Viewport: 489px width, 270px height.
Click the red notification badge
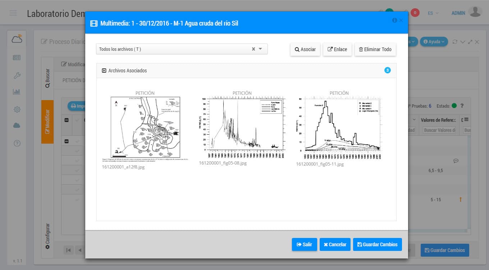coord(415,13)
